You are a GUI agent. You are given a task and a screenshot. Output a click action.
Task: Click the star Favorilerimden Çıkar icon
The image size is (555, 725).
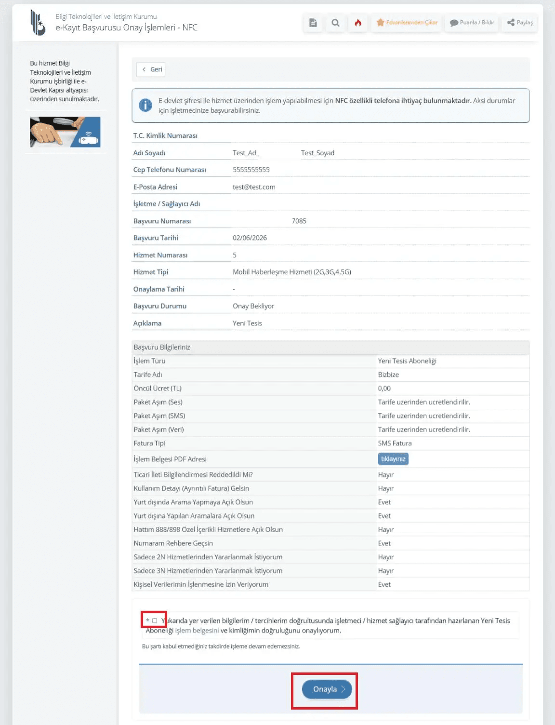(x=381, y=23)
